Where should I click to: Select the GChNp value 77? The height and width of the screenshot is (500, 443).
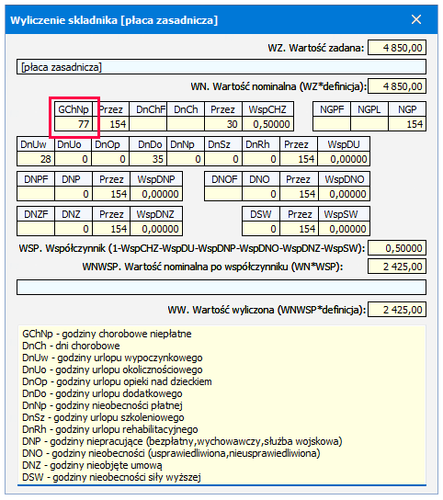pyautogui.click(x=74, y=124)
